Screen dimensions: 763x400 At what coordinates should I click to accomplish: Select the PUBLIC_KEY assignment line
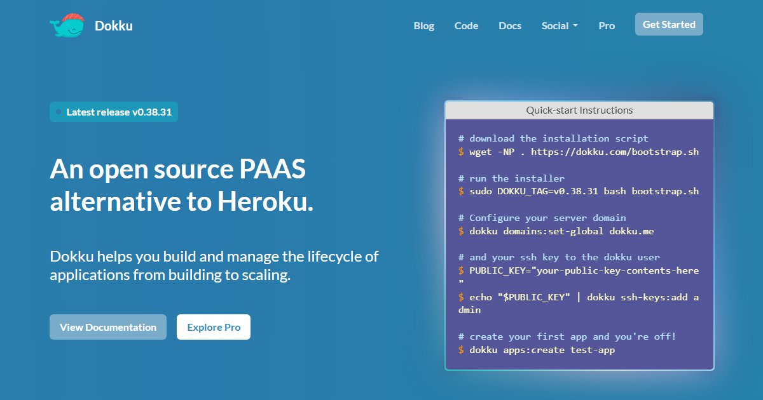pos(579,277)
